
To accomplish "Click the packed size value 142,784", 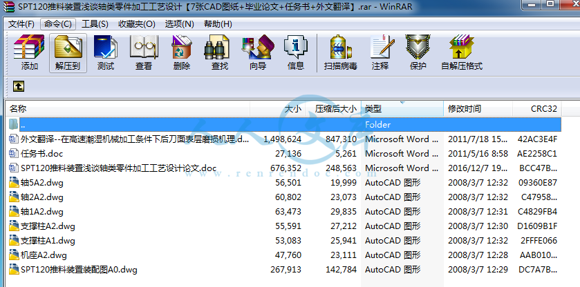I will coord(341,270).
